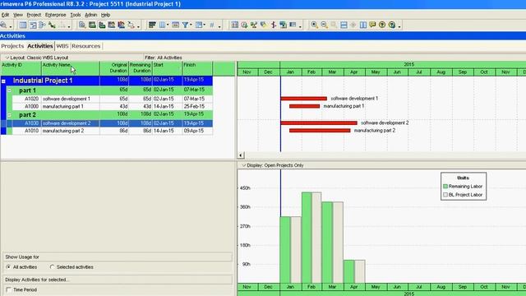Open the Resource Usage Profile icon

click(121, 25)
